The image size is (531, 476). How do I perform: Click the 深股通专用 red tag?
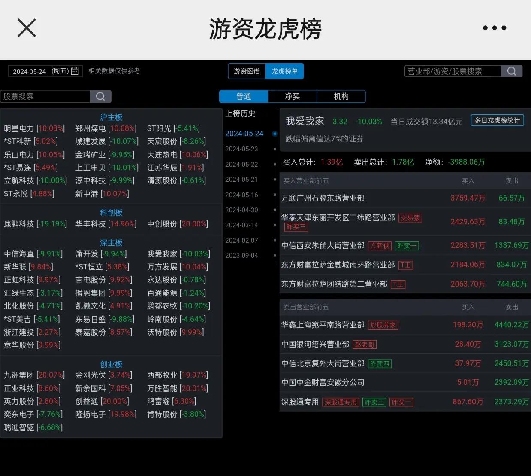click(x=341, y=402)
